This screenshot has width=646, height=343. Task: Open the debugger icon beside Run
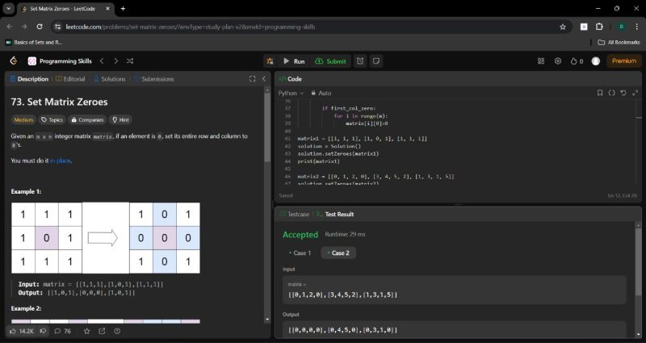tap(270, 61)
